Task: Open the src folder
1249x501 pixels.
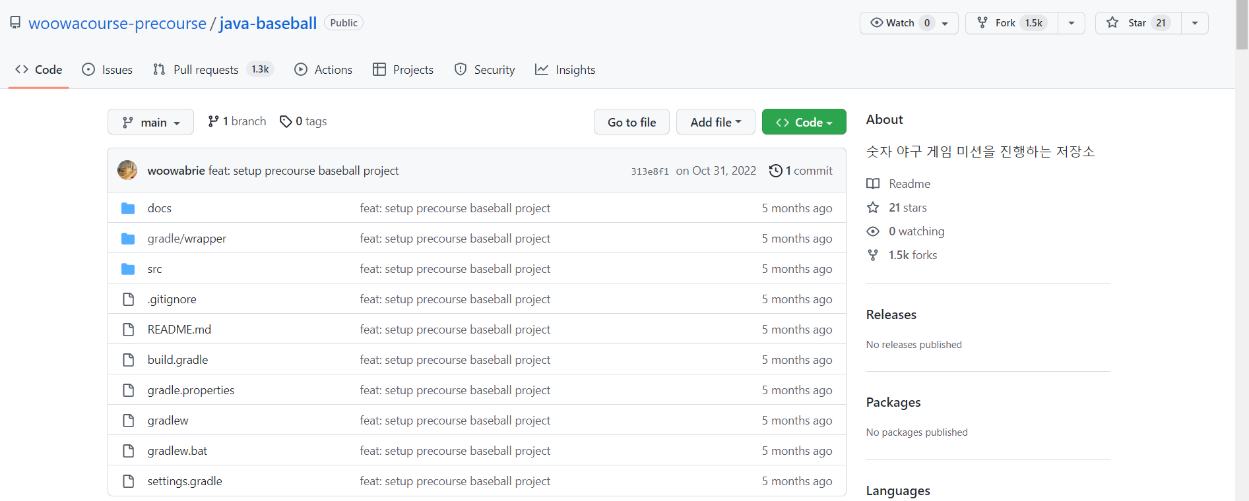Action: [154, 269]
